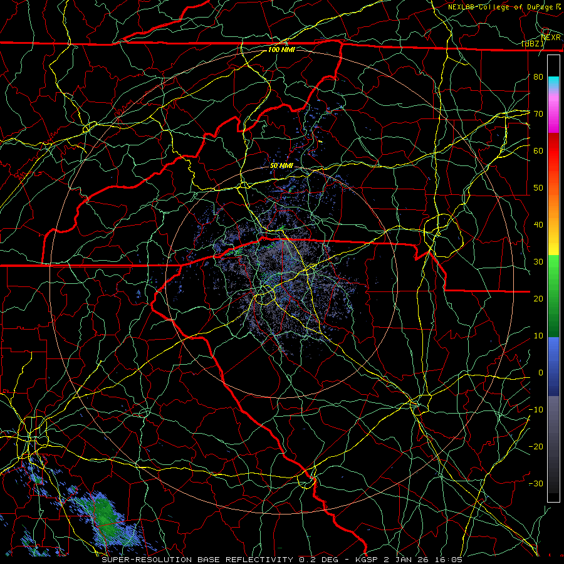Click the 40 value on the dBZ scale
The height and width of the screenshot is (564, 564).
[x=538, y=225]
